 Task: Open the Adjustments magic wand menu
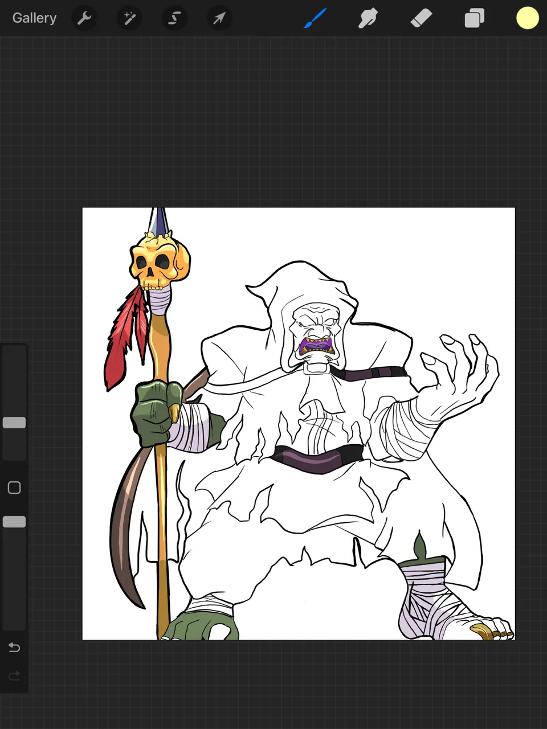click(x=129, y=18)
